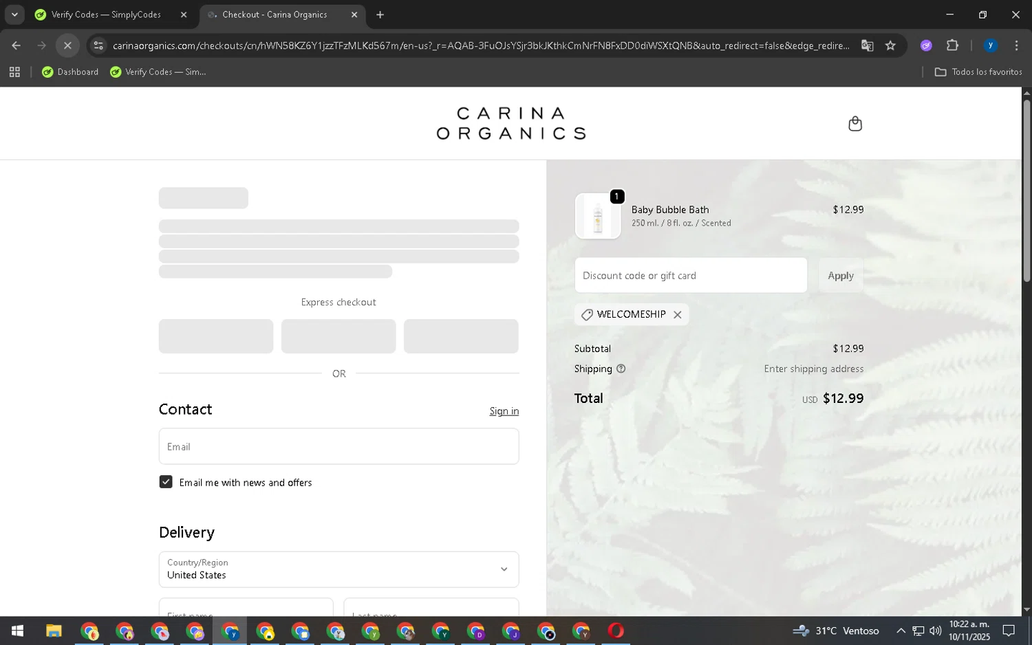The width and height of the screenshot is (1032, 645).
Task: Click the address bar URL
Action: coord(481,45)
